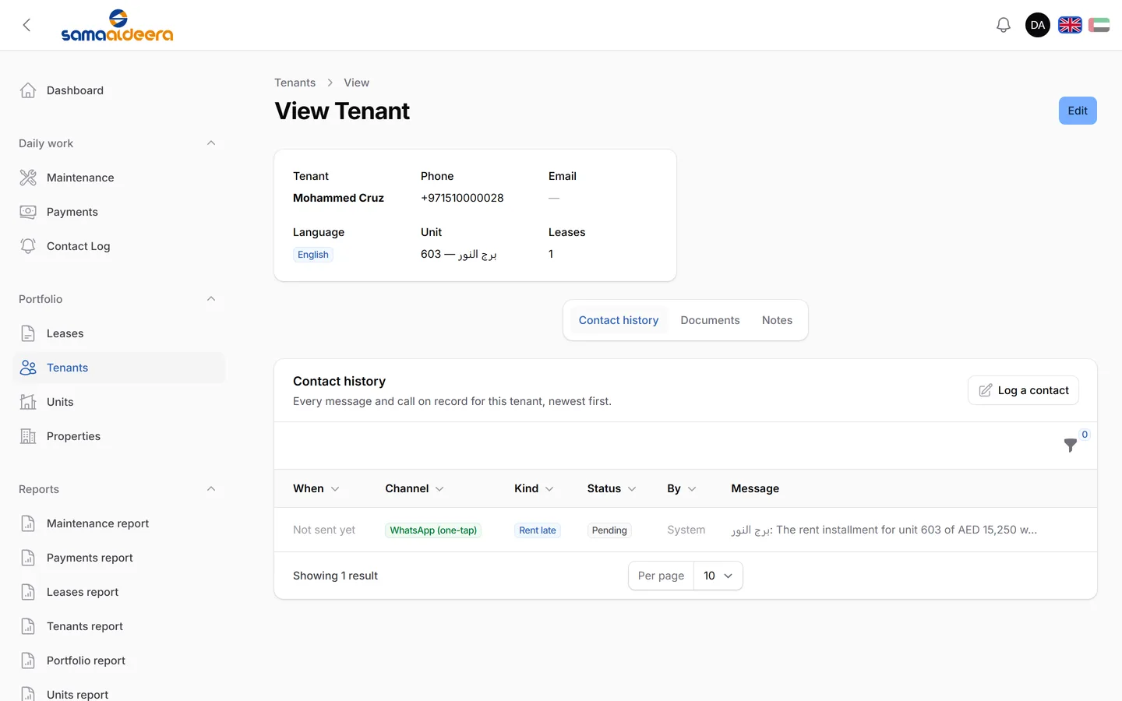Click the Payments banknote icon
Image resolution: width=1122 pixels, height=701 pixels.
pyautogui.click(x=28, y=212)
